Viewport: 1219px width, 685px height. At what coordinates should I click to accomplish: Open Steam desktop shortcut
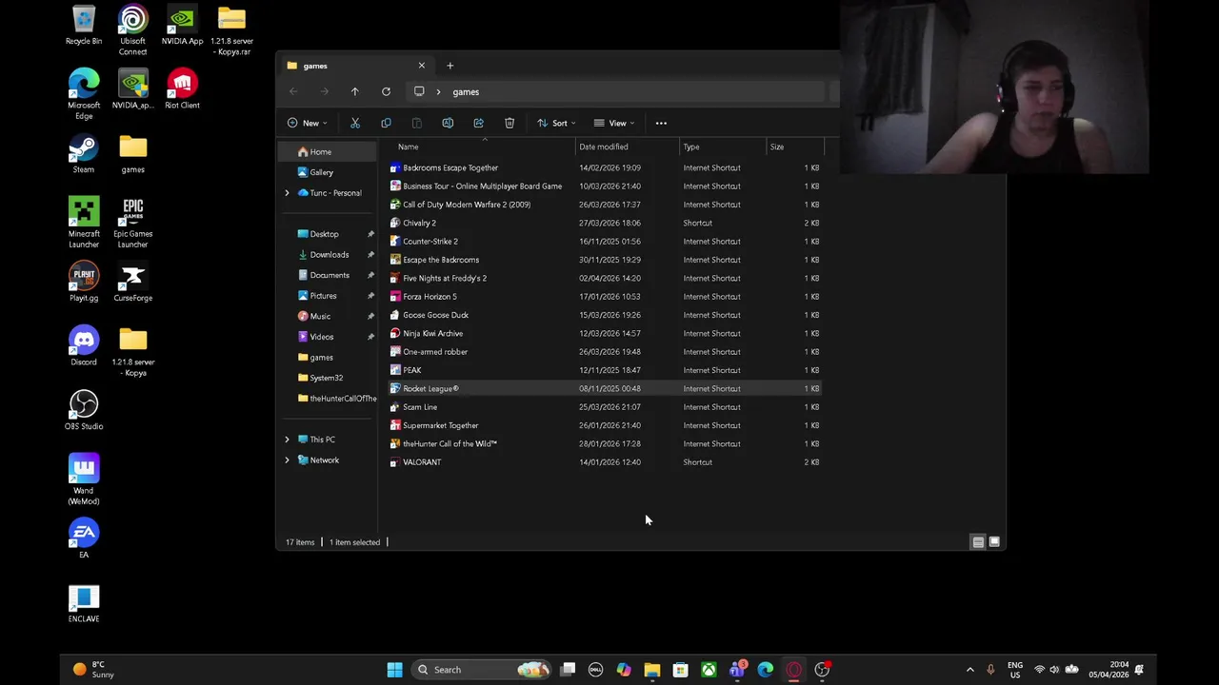click(x=83, y=155)
